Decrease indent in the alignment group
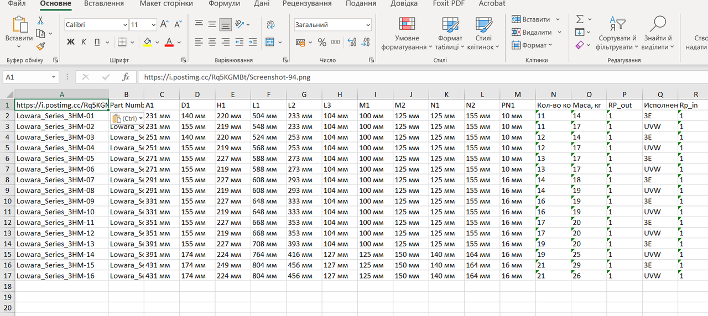708x316 pixels. 239,42
